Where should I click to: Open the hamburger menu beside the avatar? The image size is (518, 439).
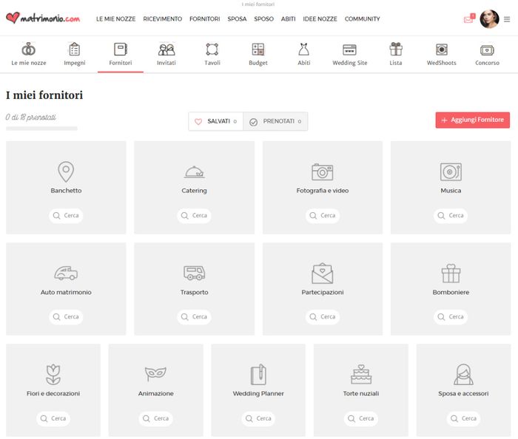(x=507, y=19)
